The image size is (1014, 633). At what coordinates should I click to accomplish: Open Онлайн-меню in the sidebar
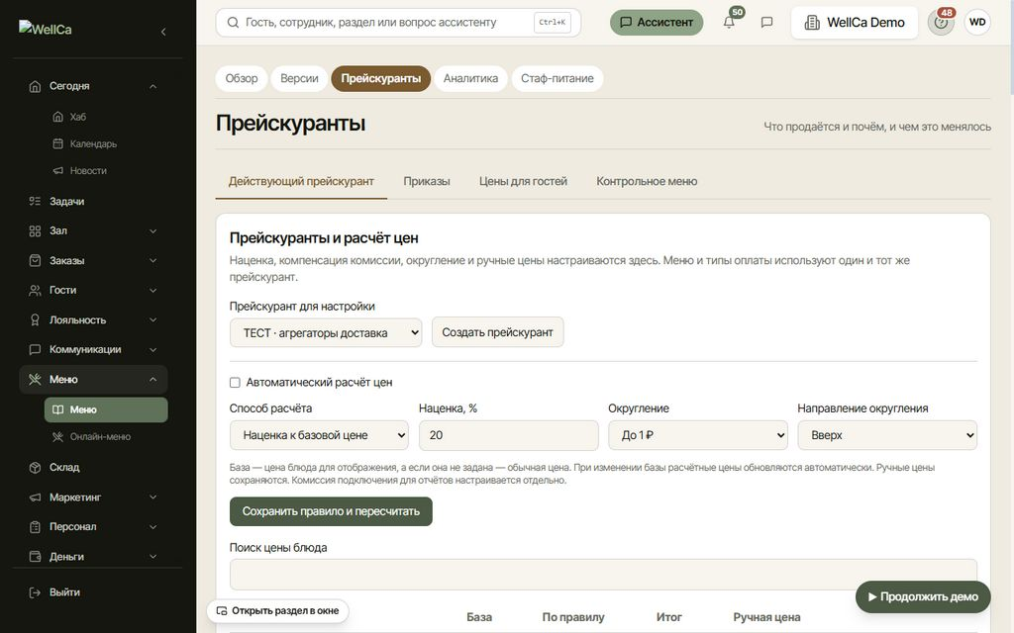pos(106,436)
